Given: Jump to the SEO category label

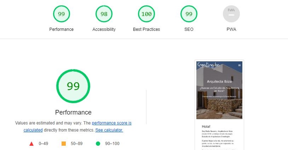Looking at the screenshot, I should [189, 29].
